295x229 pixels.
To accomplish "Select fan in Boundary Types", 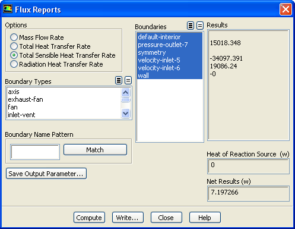I will (64, 107).
